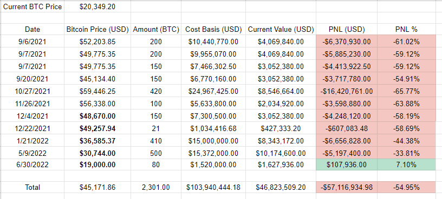Select the $59,446.25 Bitcoin price cell
This screenshot has width=442, height=199.
pyautogui.click(x=97, y=91)
